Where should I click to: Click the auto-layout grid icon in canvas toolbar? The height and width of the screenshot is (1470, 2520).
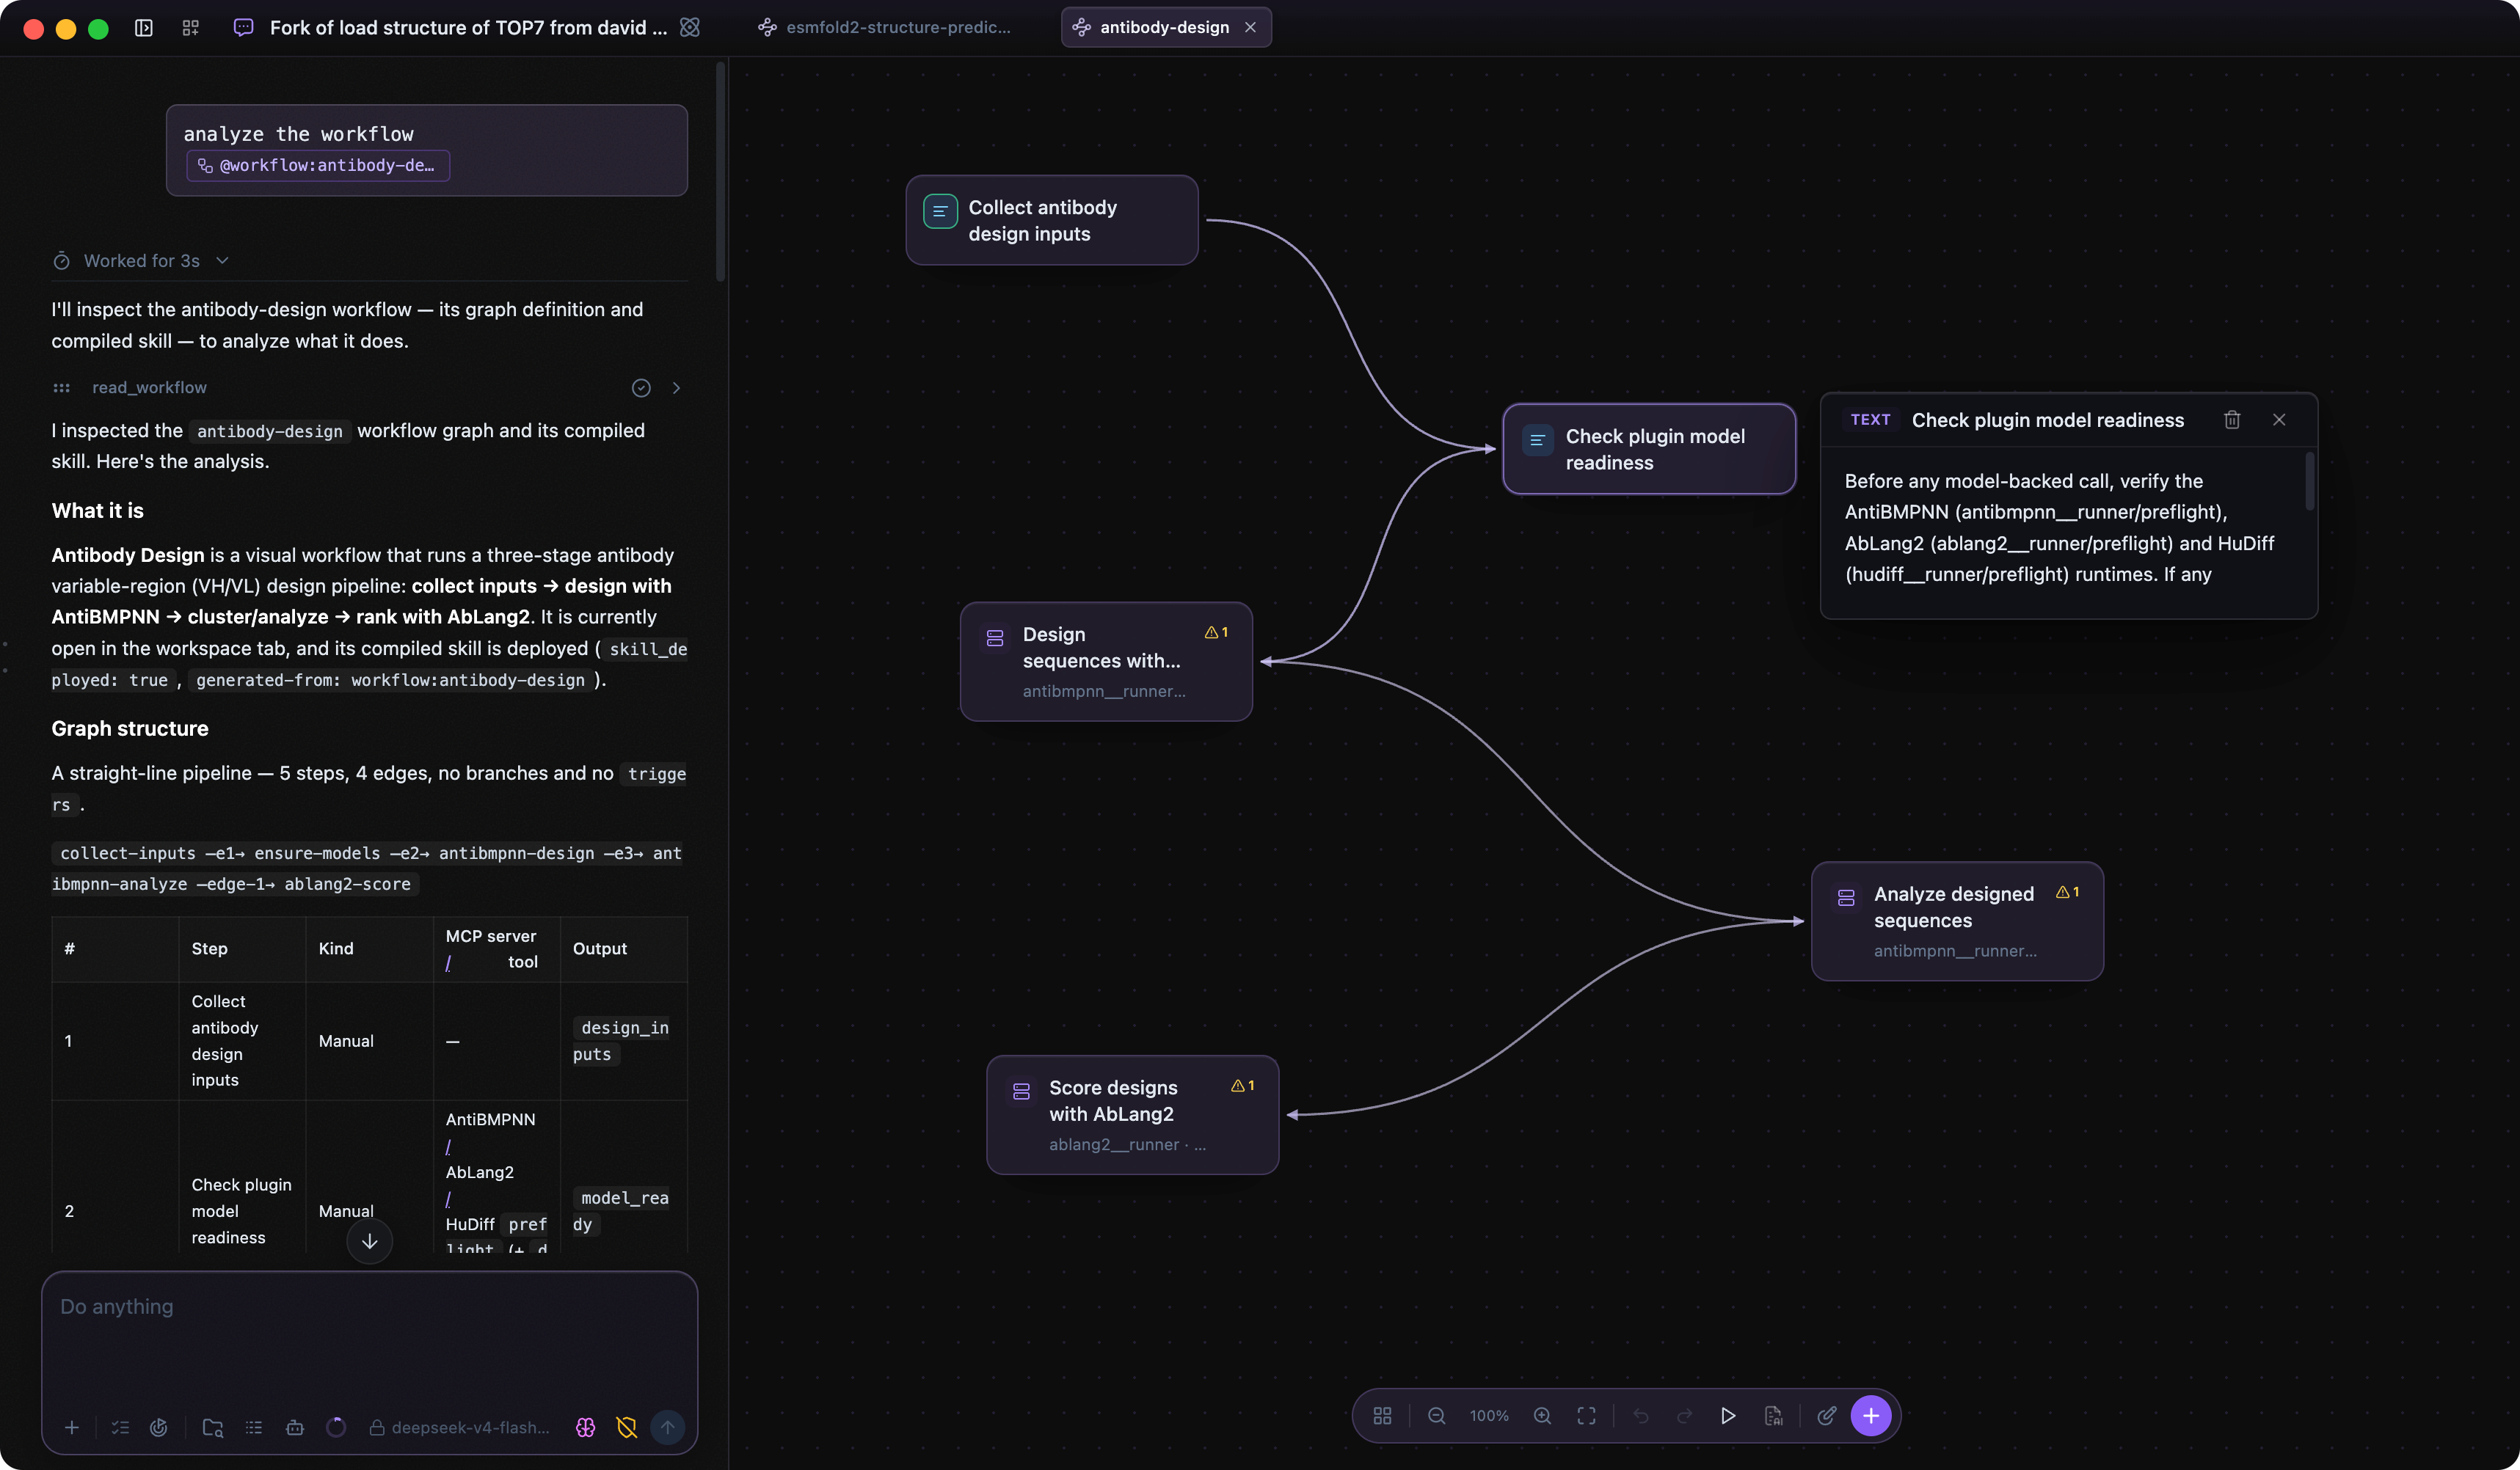click(x=1382, y=1416)
